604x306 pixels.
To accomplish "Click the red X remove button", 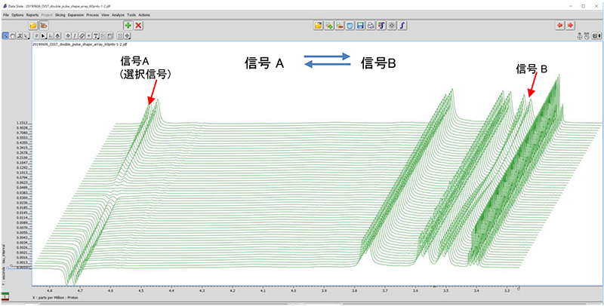I will [139, 26].
